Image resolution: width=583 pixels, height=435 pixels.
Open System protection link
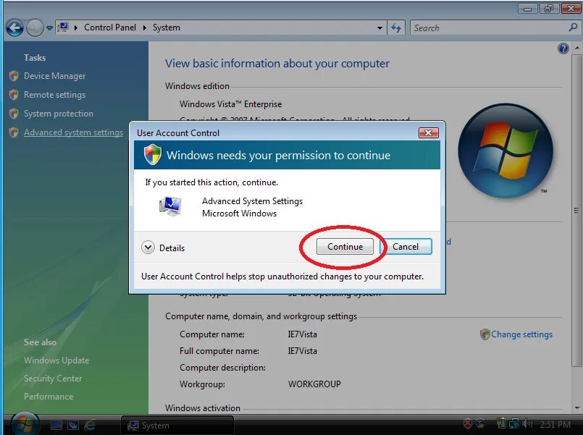click(59, 114)
